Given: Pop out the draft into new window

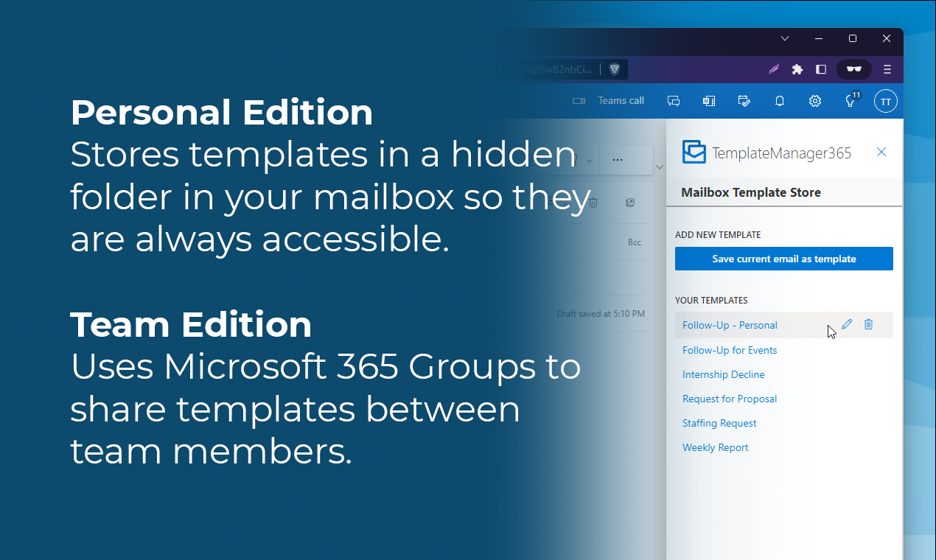Looking at the screenshot, I should [630, 203].
